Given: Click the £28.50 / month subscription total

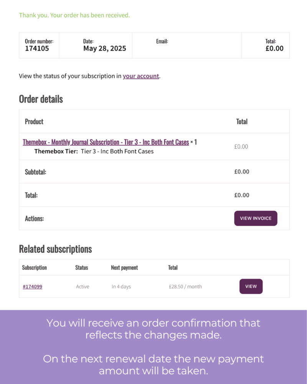Looking at the screenshot, I should [185, 286].
